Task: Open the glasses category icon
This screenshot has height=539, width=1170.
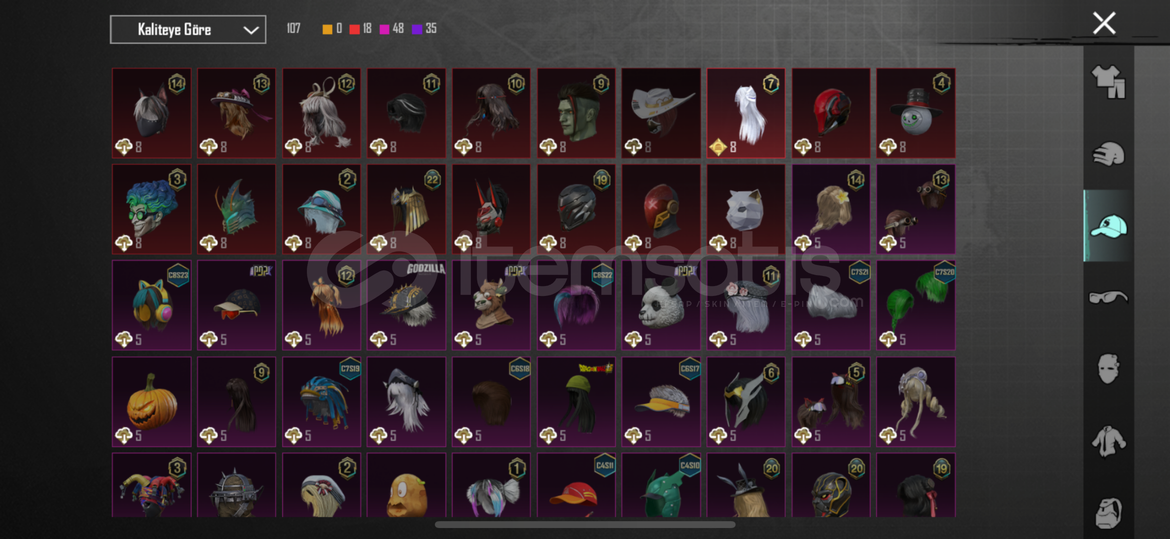Action: [x=1109, y=297]
